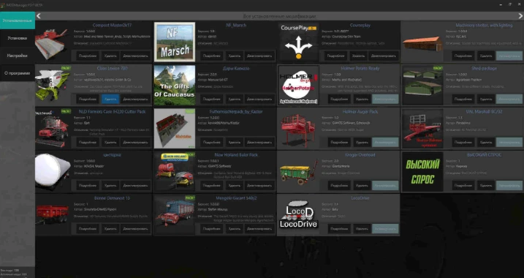Activate the Machinery shelter with lighting mod
Screen dimensions: 524x278
(x=509, y=56)
